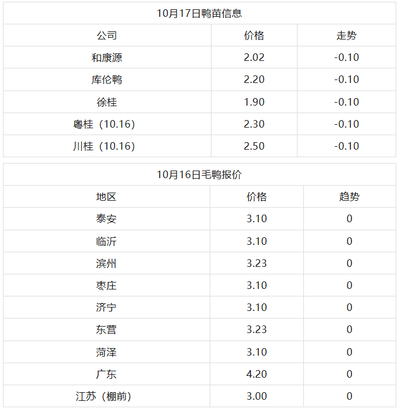Screen dimensions: 398x409
Task: Click the price 2.50 for 川桂
Action: pyautogui.click(x=254, y=146)
